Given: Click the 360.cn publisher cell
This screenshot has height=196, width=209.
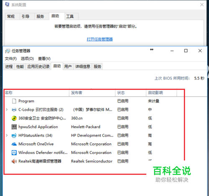Looking at the screenshot, I should pyautogui.click(x=77, y=118).
